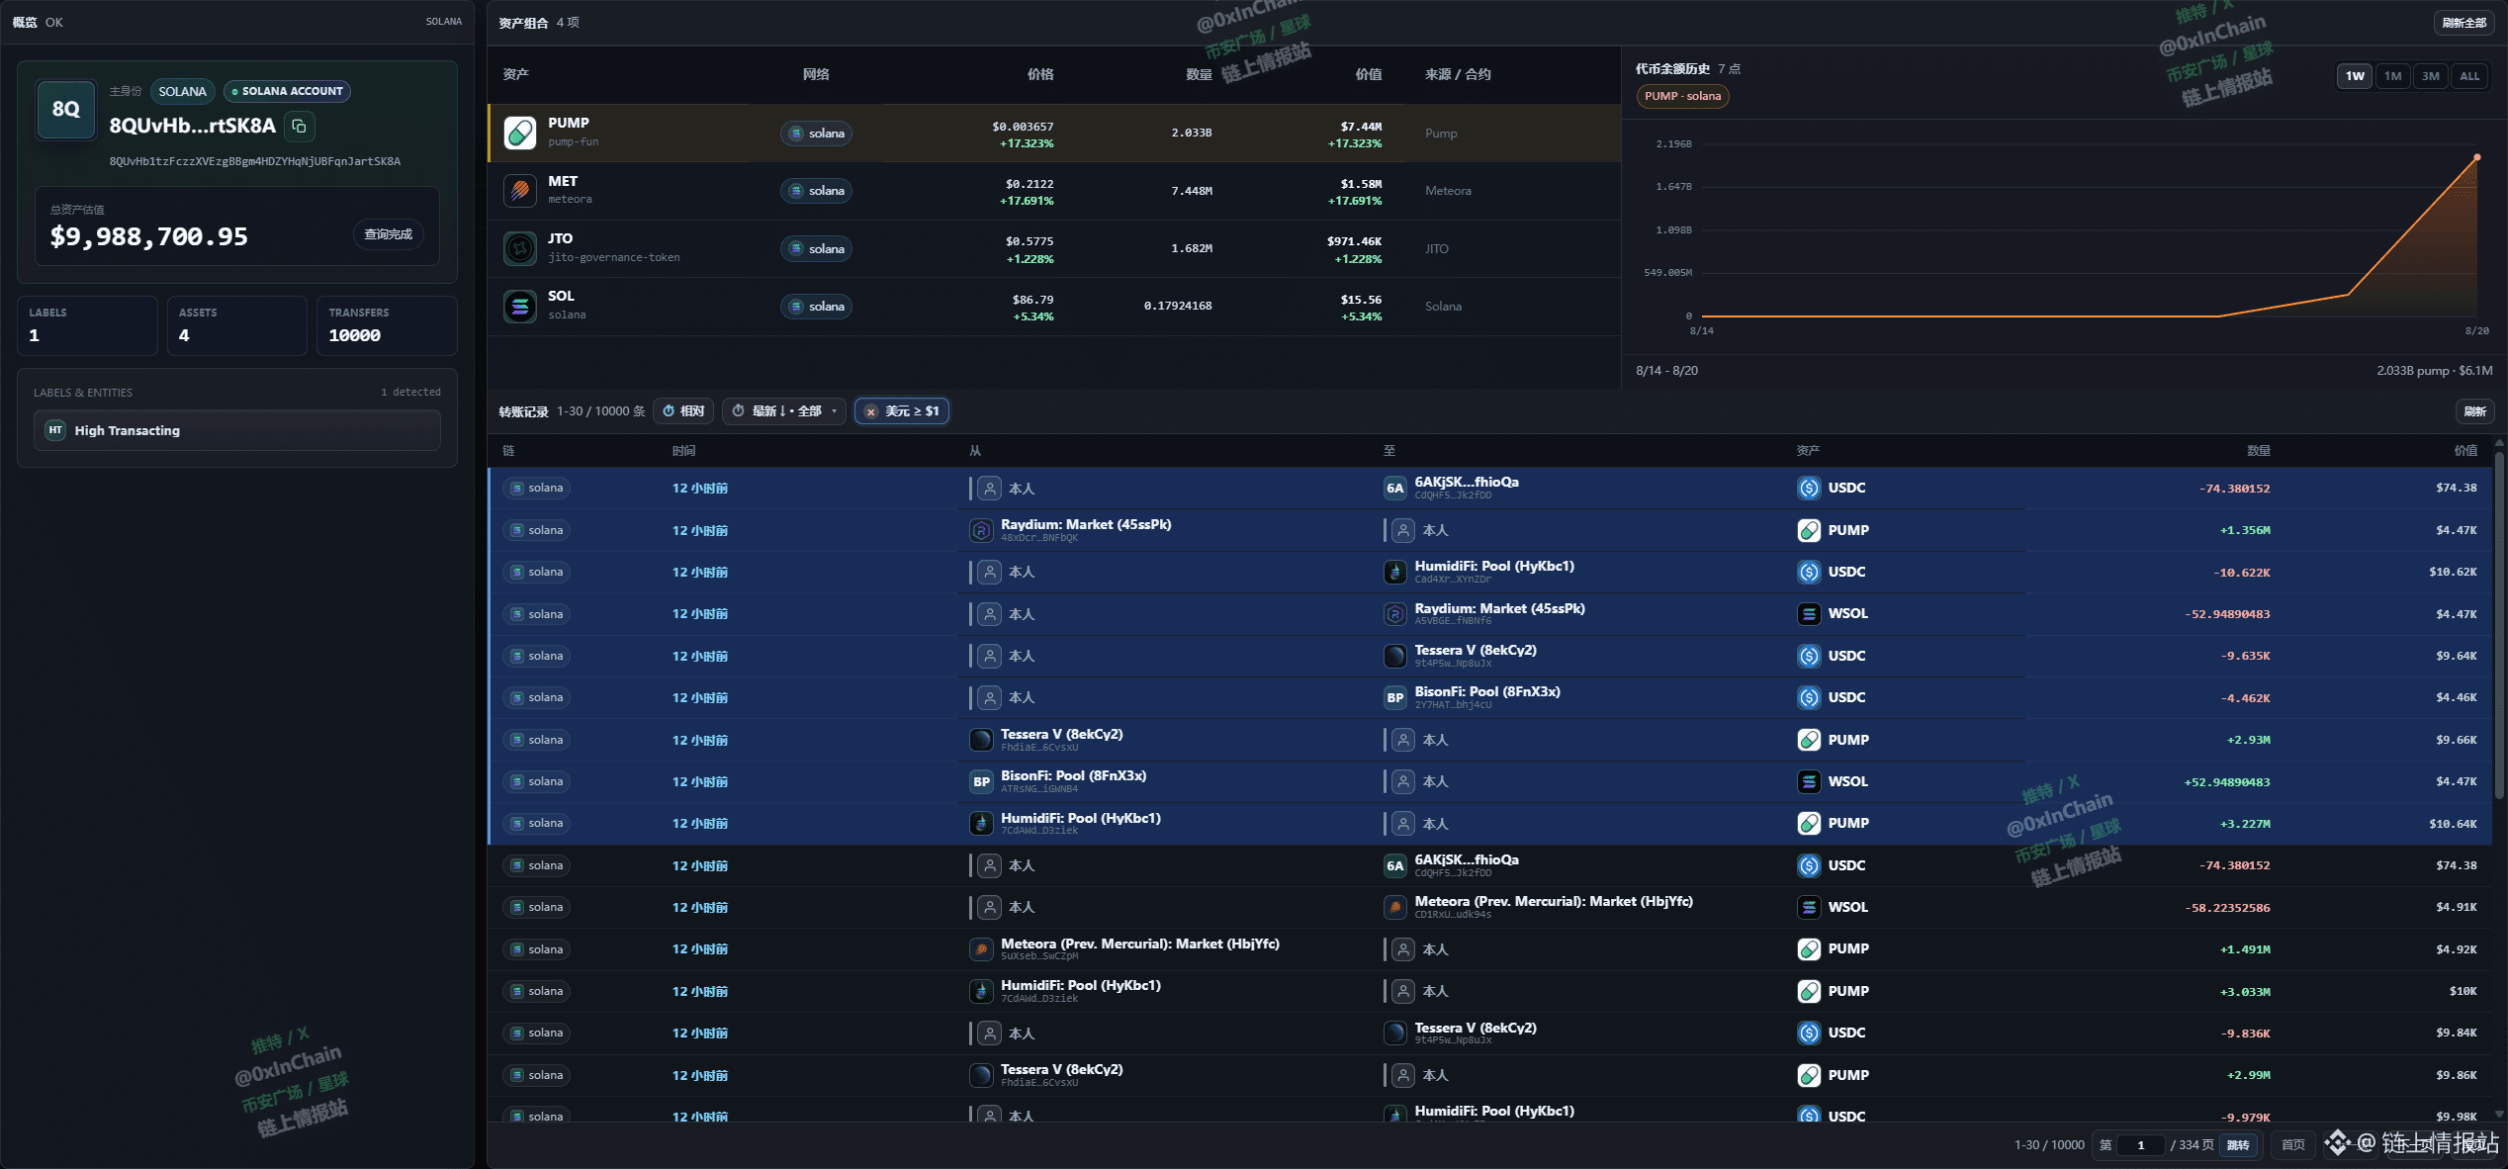The height and width of the screenshot is (1169, 2508).
Task: Click the TRANSFERS 10000 stat card
Action: (x=387, y=325)
